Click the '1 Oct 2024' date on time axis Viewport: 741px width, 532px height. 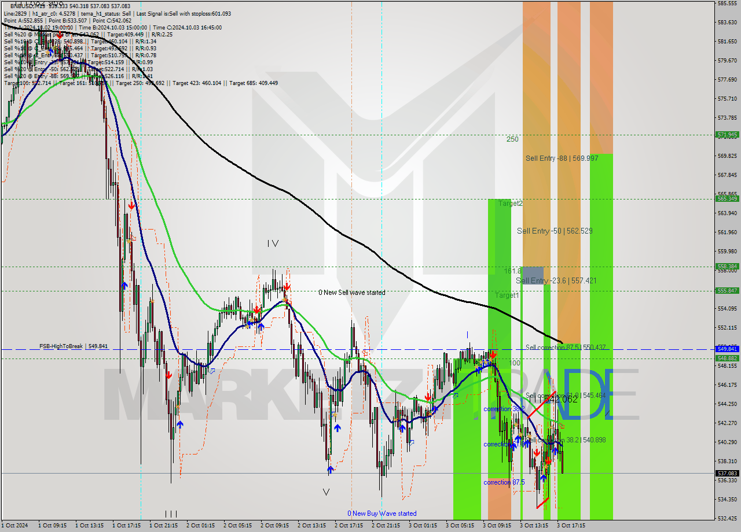(14, 526)
